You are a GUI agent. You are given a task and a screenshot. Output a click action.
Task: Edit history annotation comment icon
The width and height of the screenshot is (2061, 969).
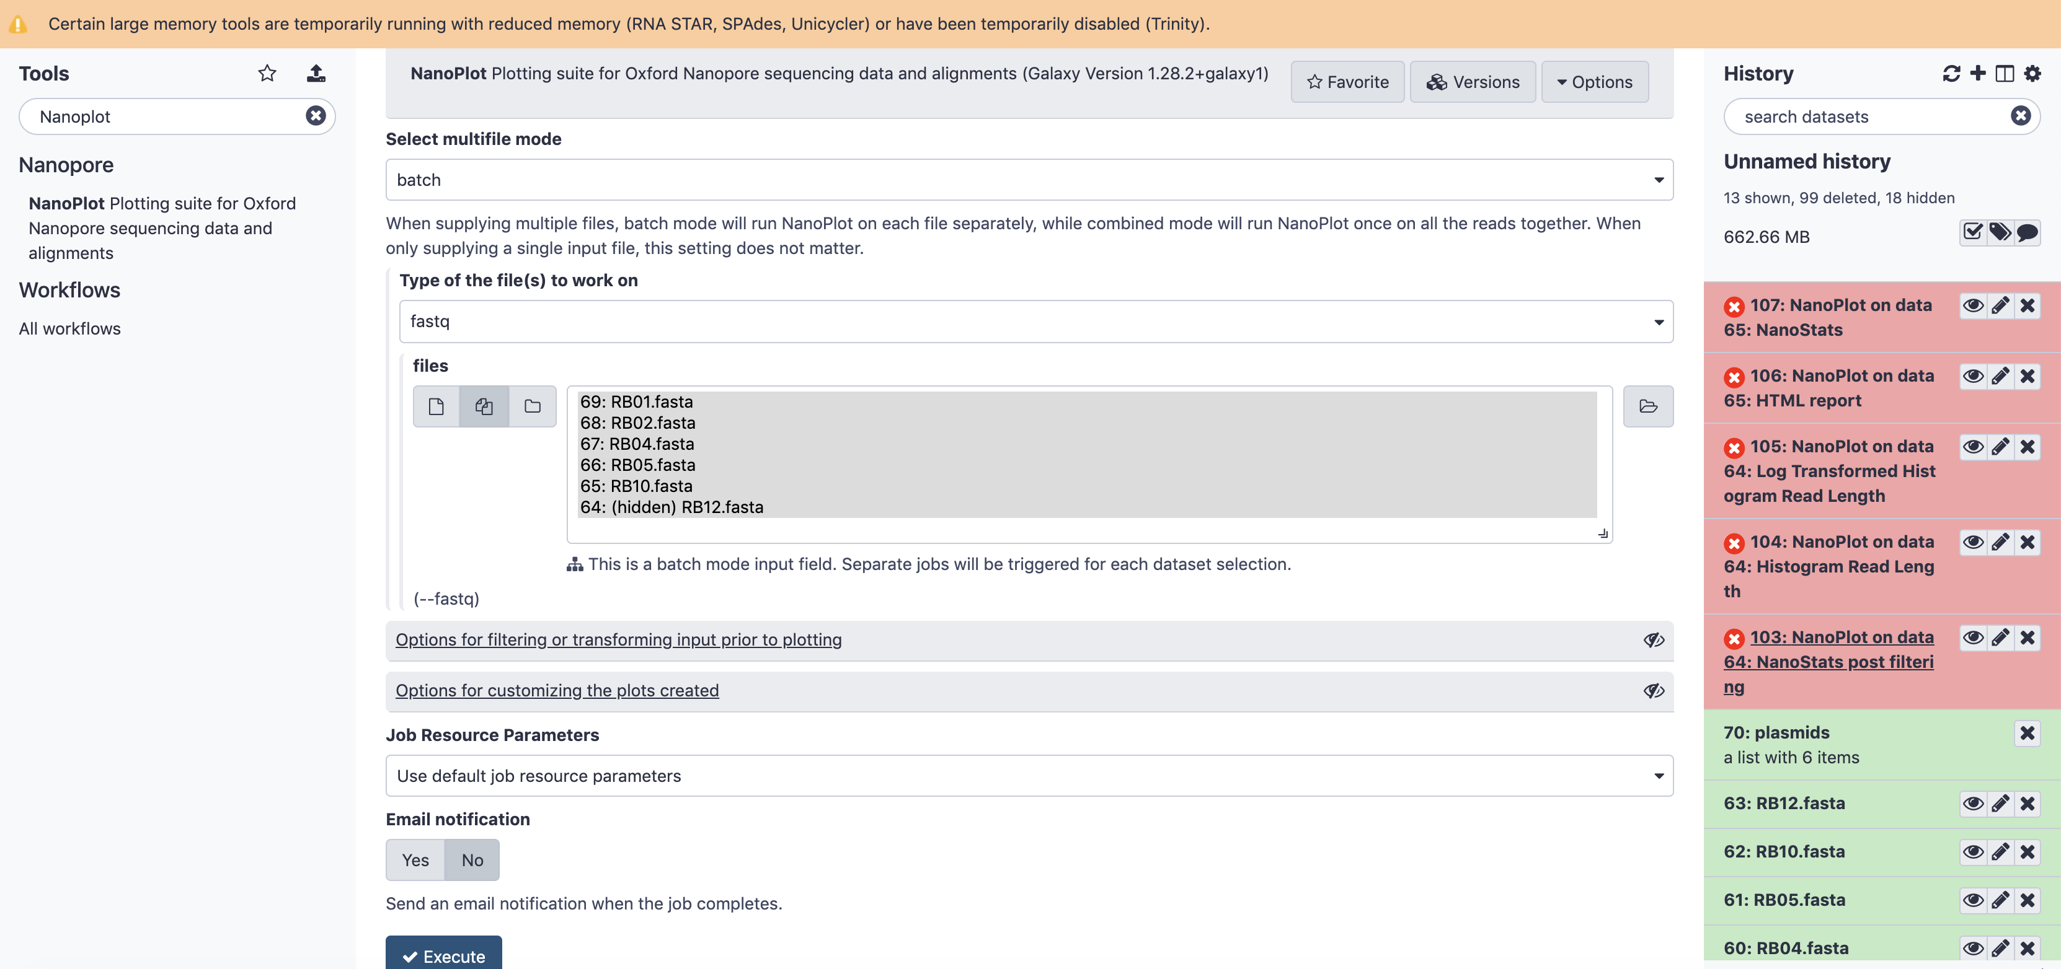(2028, 233)
